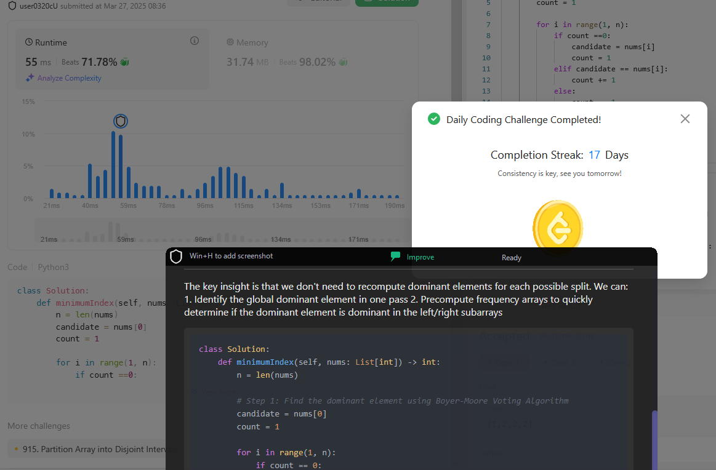Click the shield marker above the runtime bar
Screen dimensions: 716x470
(x=121, y=121)
